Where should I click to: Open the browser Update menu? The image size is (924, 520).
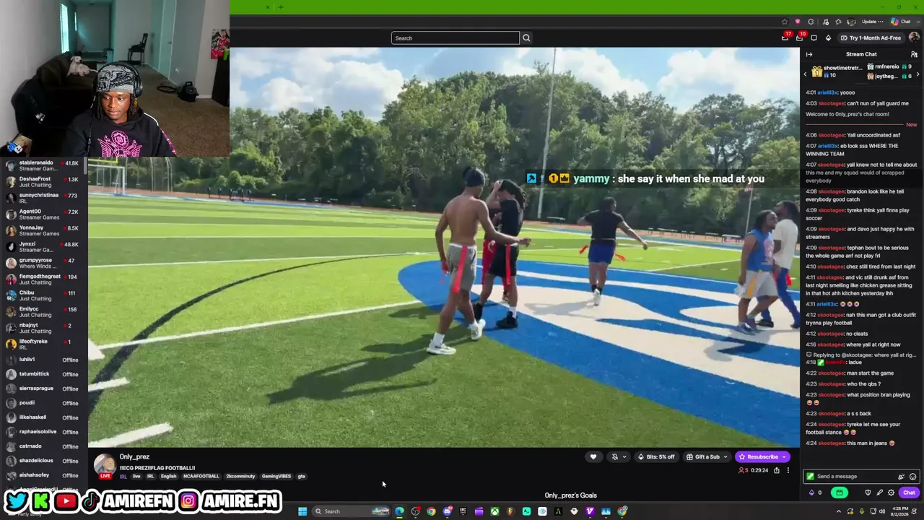click(872, 22)
